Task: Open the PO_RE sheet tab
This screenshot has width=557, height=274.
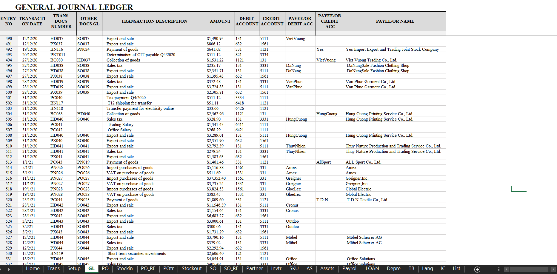Action: [148, 268]
